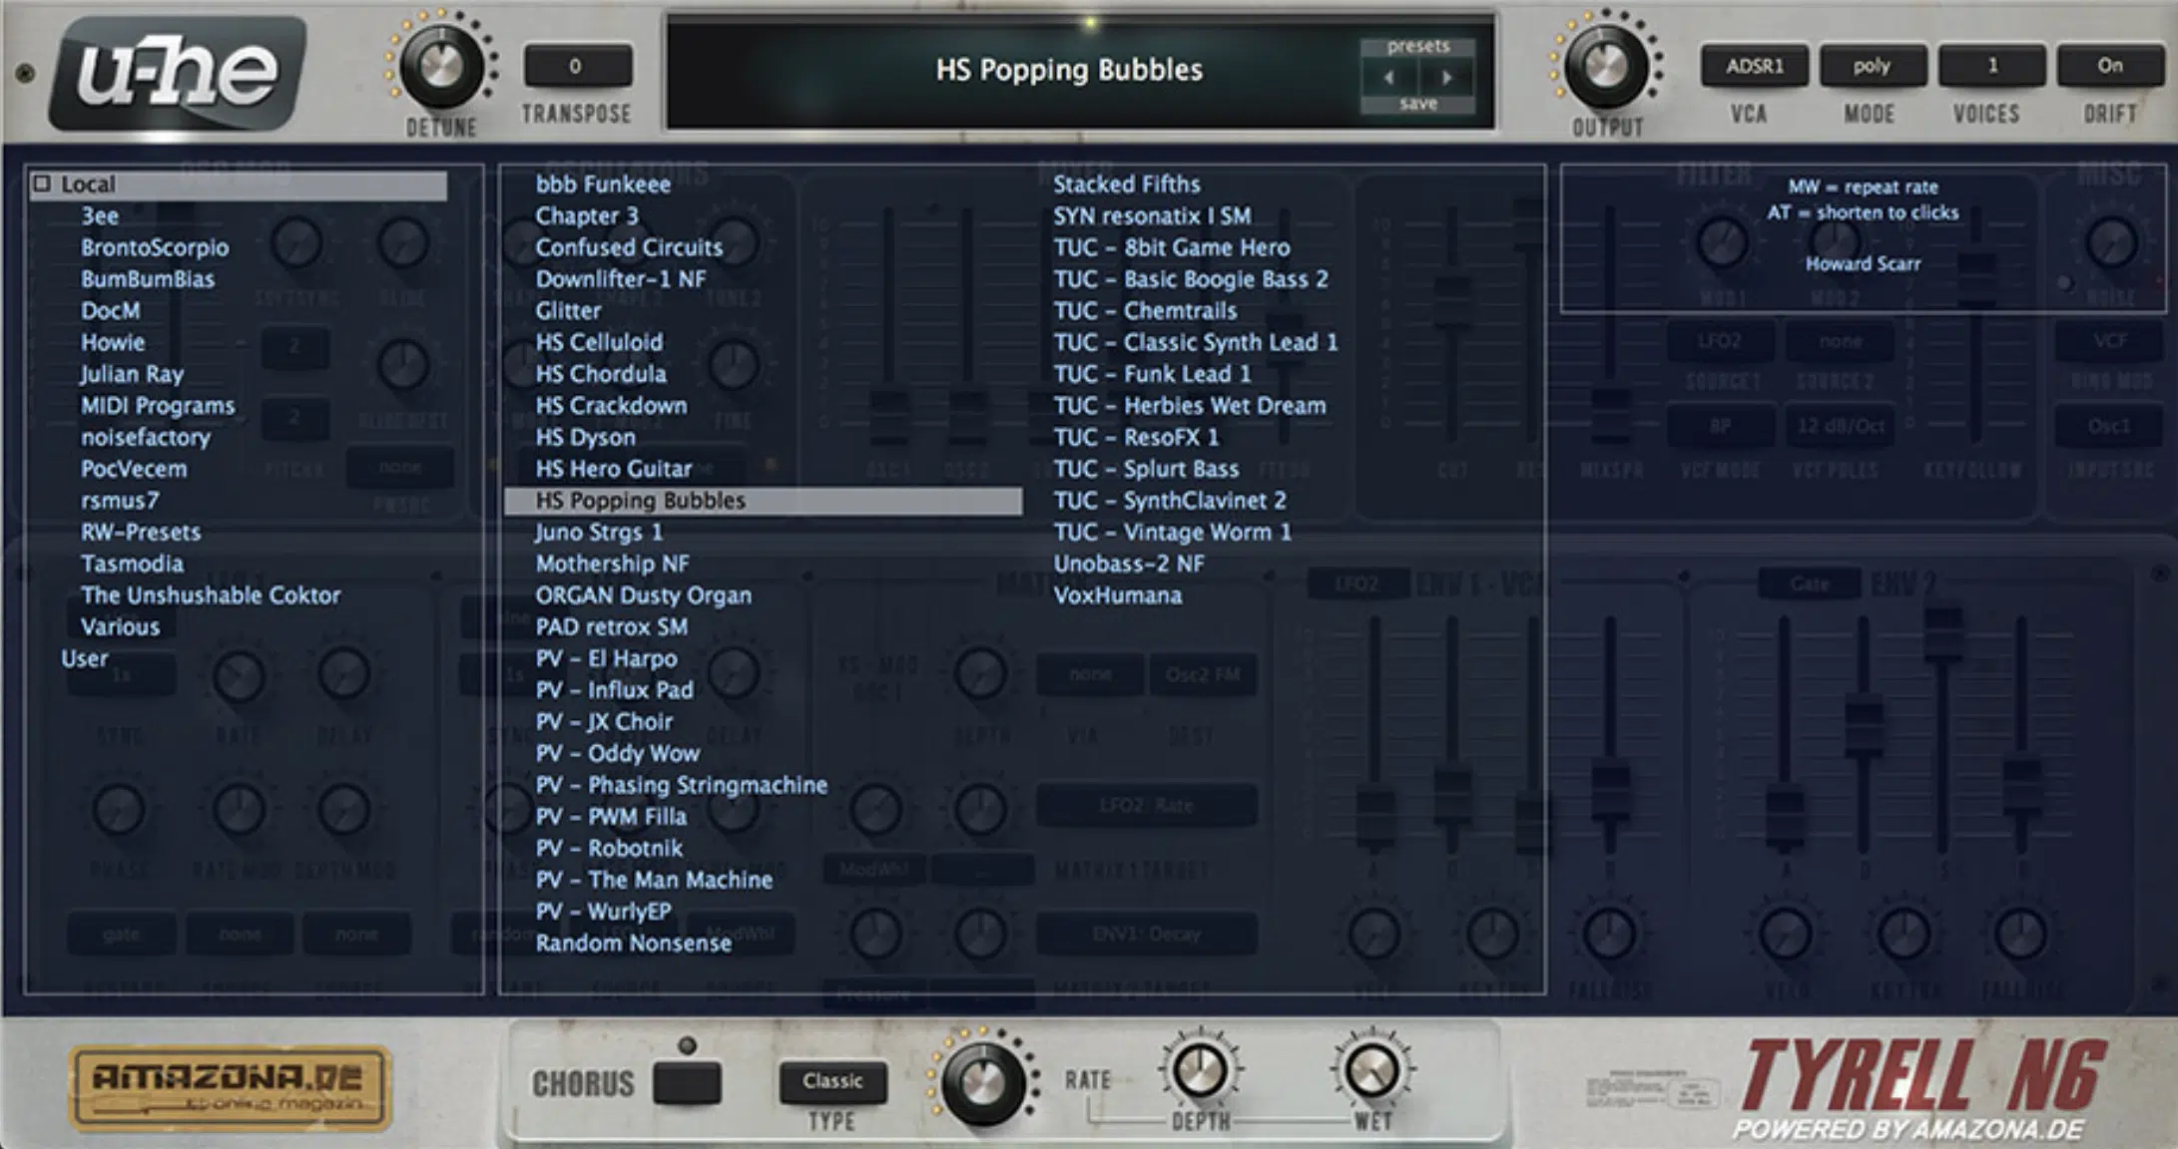The width and height of the screenshot is (2178, 1149).
Task: Load the Downlifter-1 NF preset
Action: tap(621, 279)
